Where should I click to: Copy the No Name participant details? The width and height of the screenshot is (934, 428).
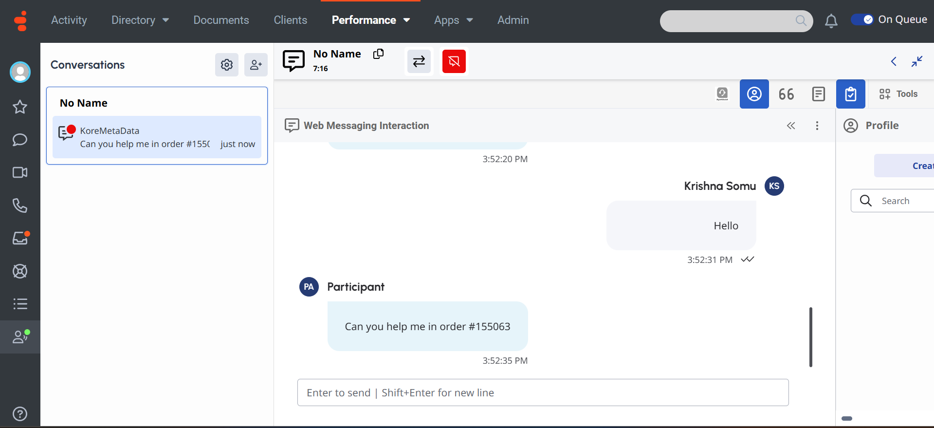pos(378,54)
